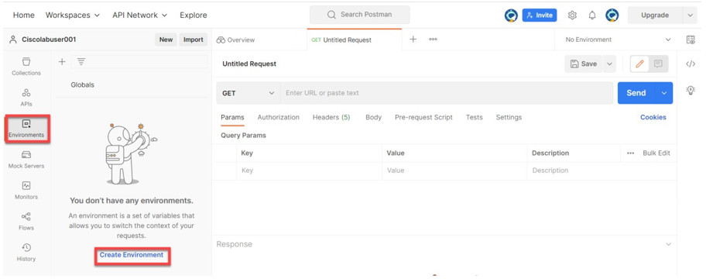
Task: Switch to the Params tab
Action: click(232, 117)
